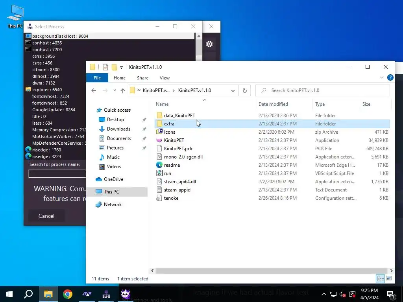The height and width of the screenshot is (302, 403).
Task: Refresh the KinitoPET.v1.1.0 folder
Action: [x=245, y=90]
